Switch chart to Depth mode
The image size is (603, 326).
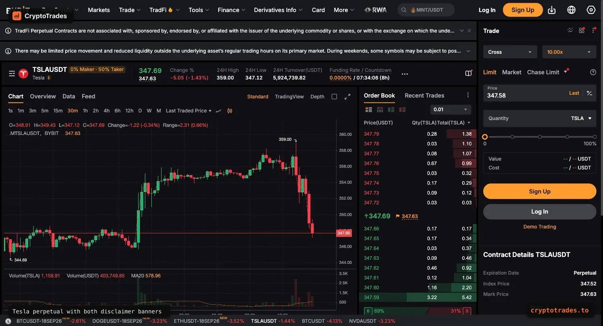(317, 97)
